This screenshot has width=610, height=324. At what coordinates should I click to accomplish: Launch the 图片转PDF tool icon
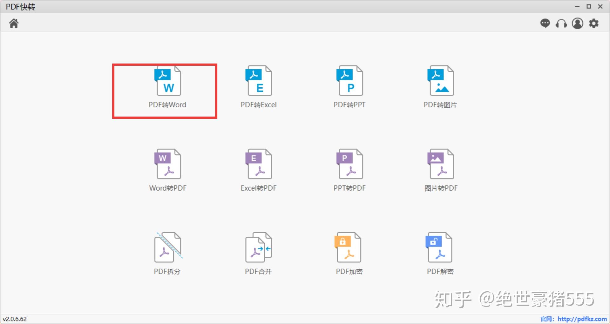point(441,164)
